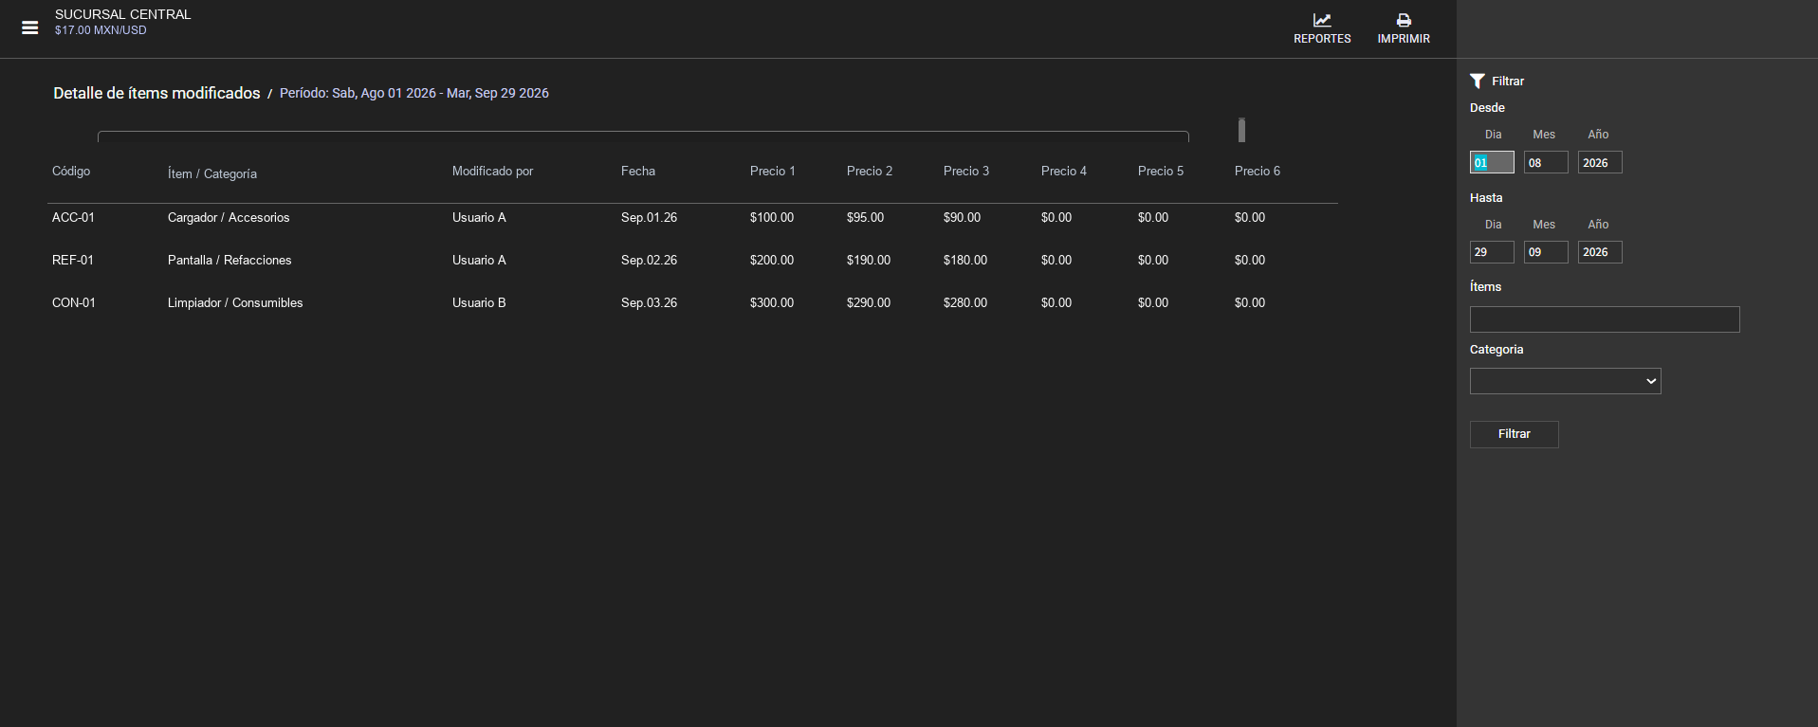Click the Sep.01.26 date cell
This screenshot has height=727, width=1818.
coord(650,218)
